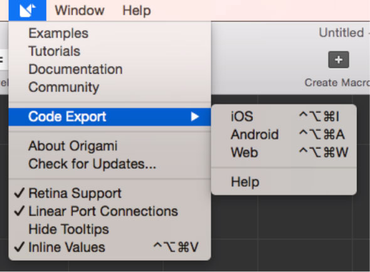
Task: Enable the Hide Tooltips option
Action: pyautogui.click(x=110, y=229)
